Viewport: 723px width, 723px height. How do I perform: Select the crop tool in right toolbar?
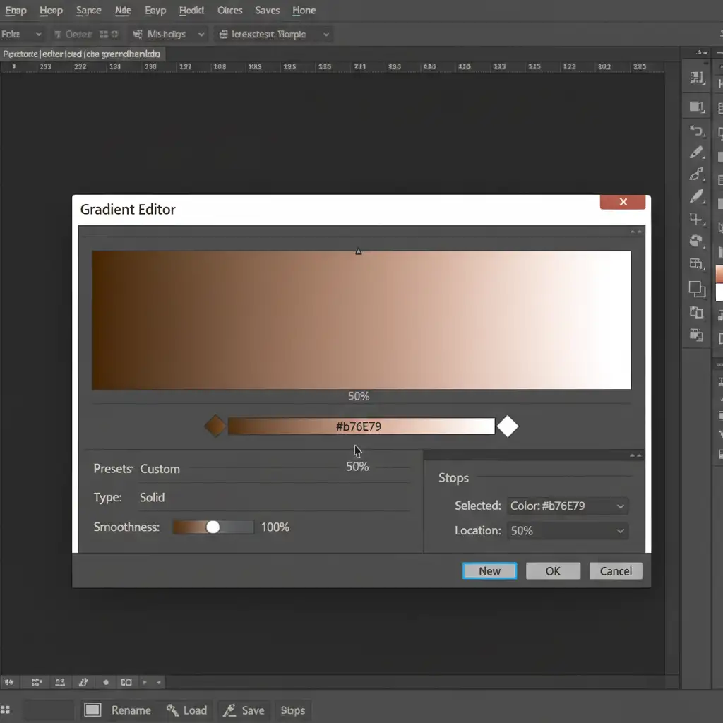pyautogui.click(x=697, y=219)
